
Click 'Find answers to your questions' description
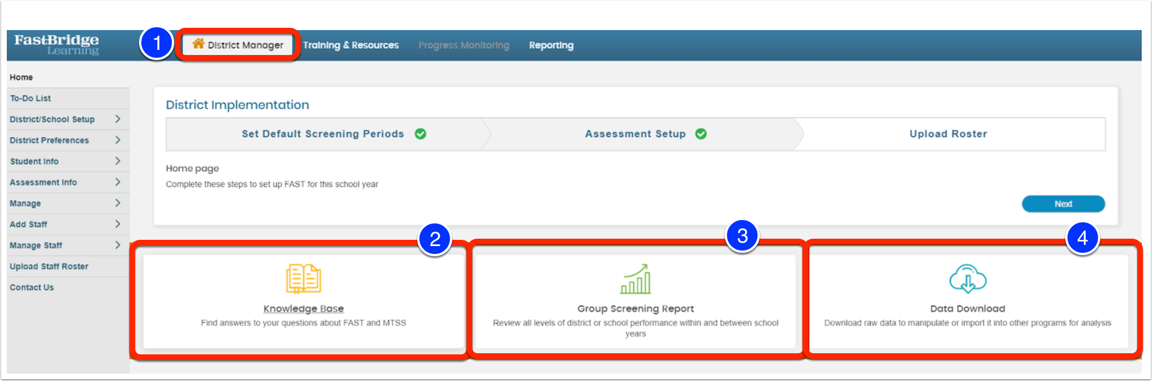click(x=304, y=323)
